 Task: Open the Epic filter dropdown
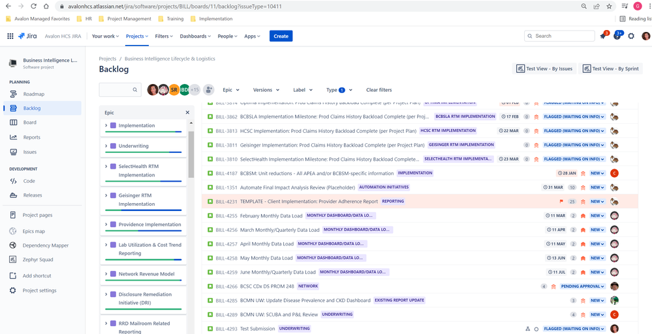tap(231, 90)
